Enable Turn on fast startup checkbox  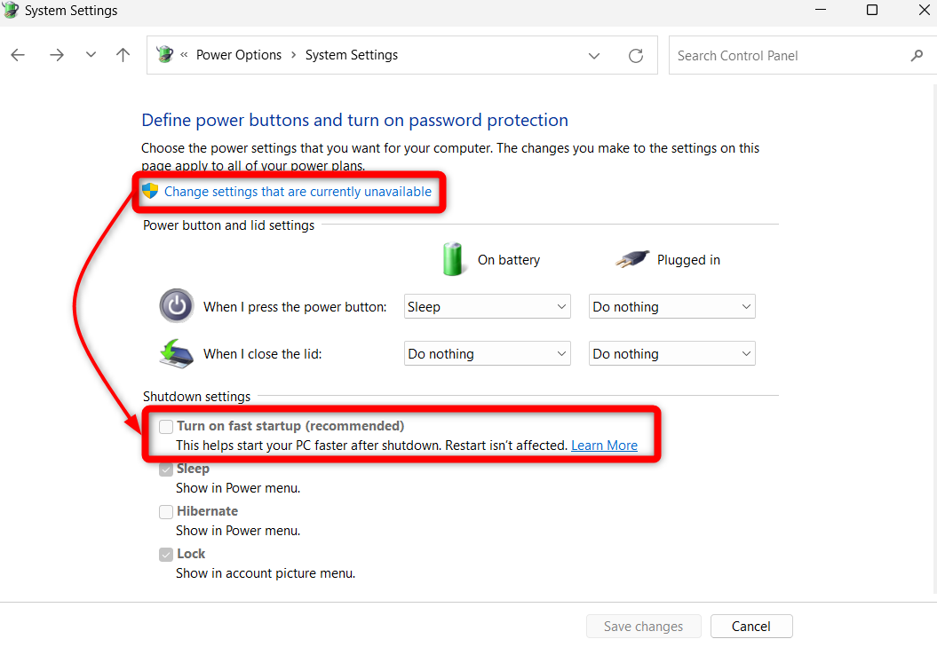tap(166, 426)
